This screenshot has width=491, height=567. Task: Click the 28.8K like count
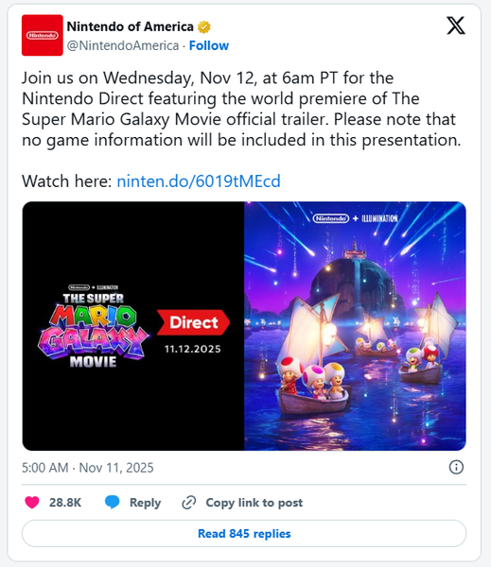click(x=65, y=503)
